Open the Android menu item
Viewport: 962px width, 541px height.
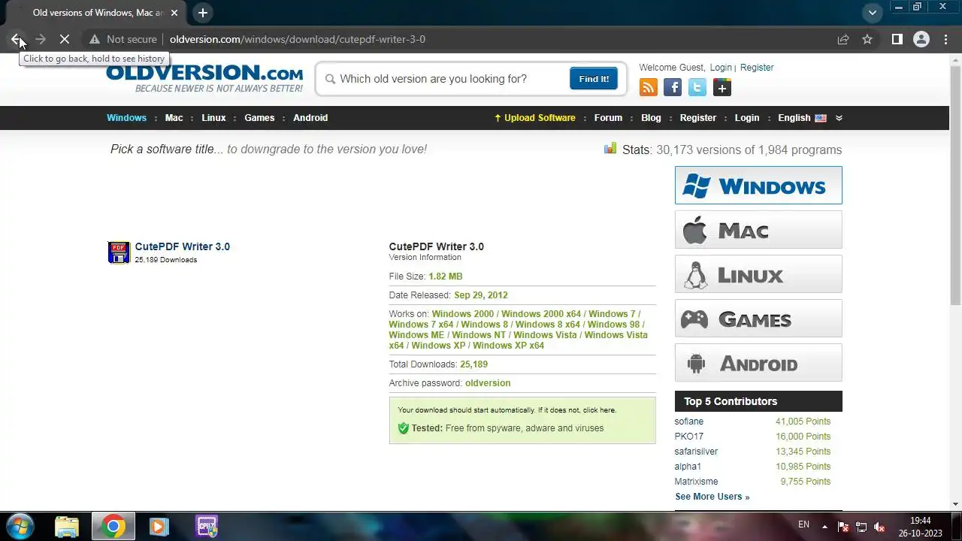click(310, 118)
